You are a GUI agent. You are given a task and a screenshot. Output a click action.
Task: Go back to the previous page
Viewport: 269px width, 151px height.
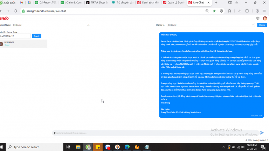point(1,11)
